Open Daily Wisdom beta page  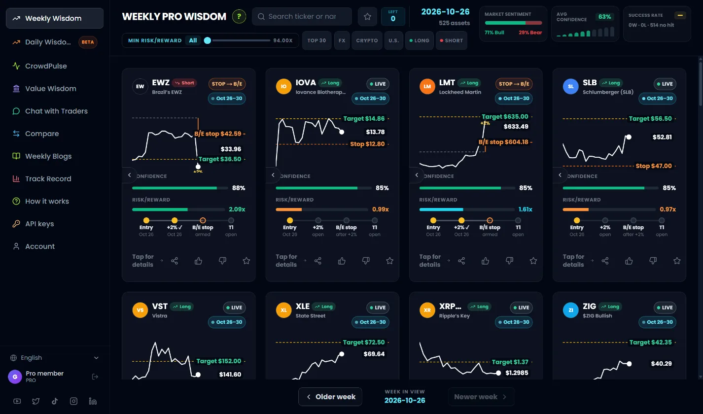[55, 42]
